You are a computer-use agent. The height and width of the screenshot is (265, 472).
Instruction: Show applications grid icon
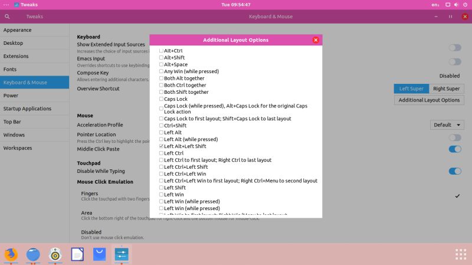(x=461, y=254)
